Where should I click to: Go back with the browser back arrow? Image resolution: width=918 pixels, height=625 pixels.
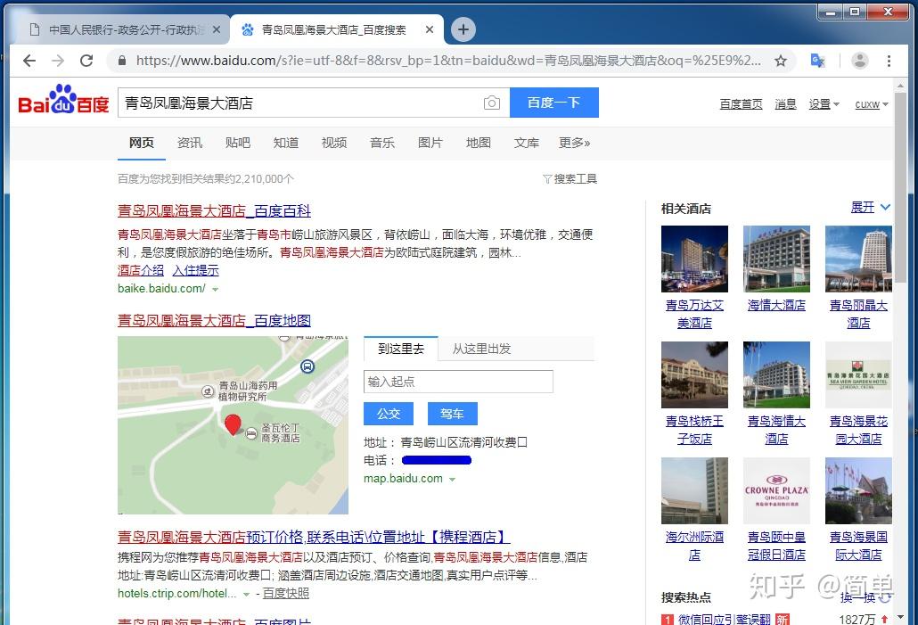click(29, 61)
